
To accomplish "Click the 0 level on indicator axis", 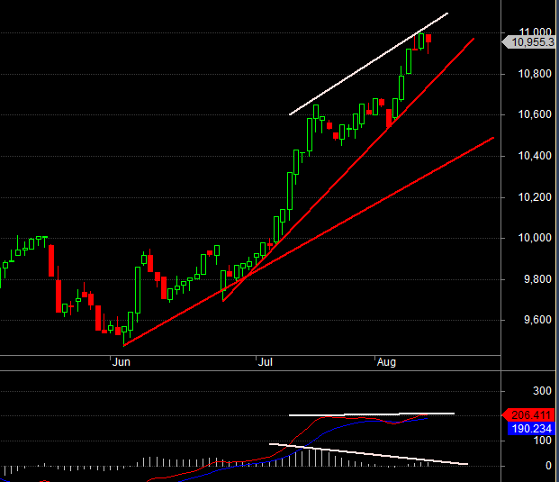I will click(x=548, y=466).
